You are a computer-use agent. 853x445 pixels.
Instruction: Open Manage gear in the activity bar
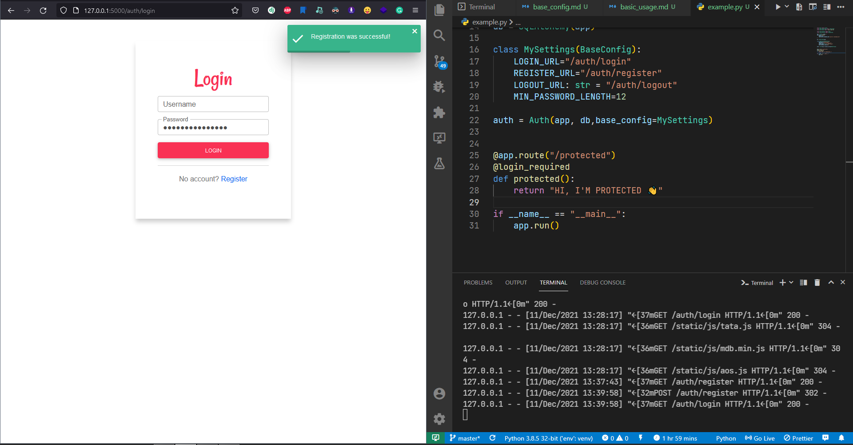coord(439,419)
